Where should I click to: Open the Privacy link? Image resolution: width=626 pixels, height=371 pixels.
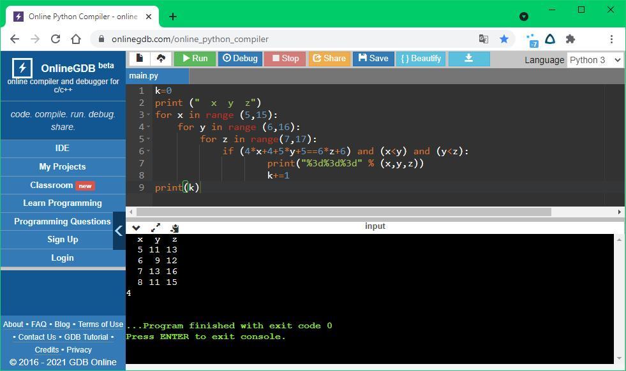tap(79, 350)
